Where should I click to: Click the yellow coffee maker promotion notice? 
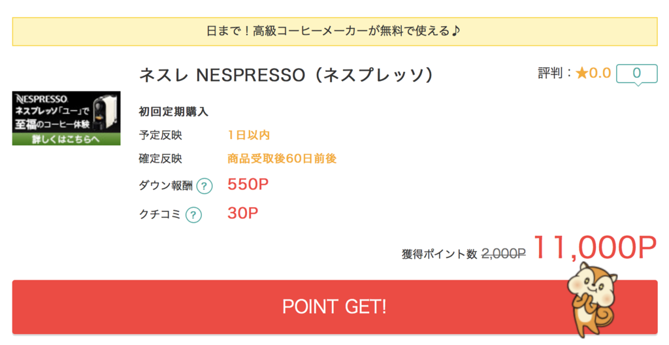click(x=334, y=31)
